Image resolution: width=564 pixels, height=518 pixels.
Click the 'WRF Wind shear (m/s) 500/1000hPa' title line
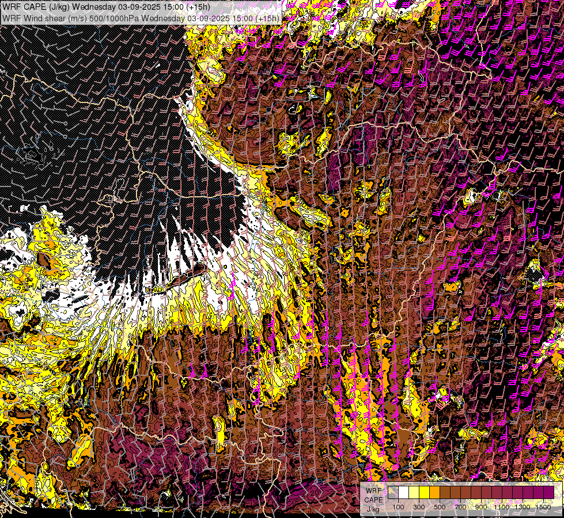coord(141,18)
